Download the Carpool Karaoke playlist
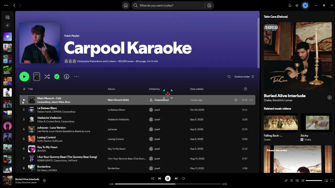 [x=66, y=77]
